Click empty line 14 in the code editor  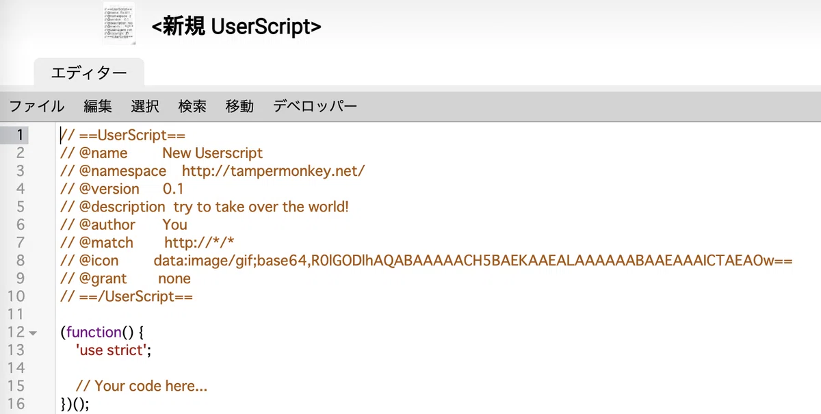coord(438,367)
